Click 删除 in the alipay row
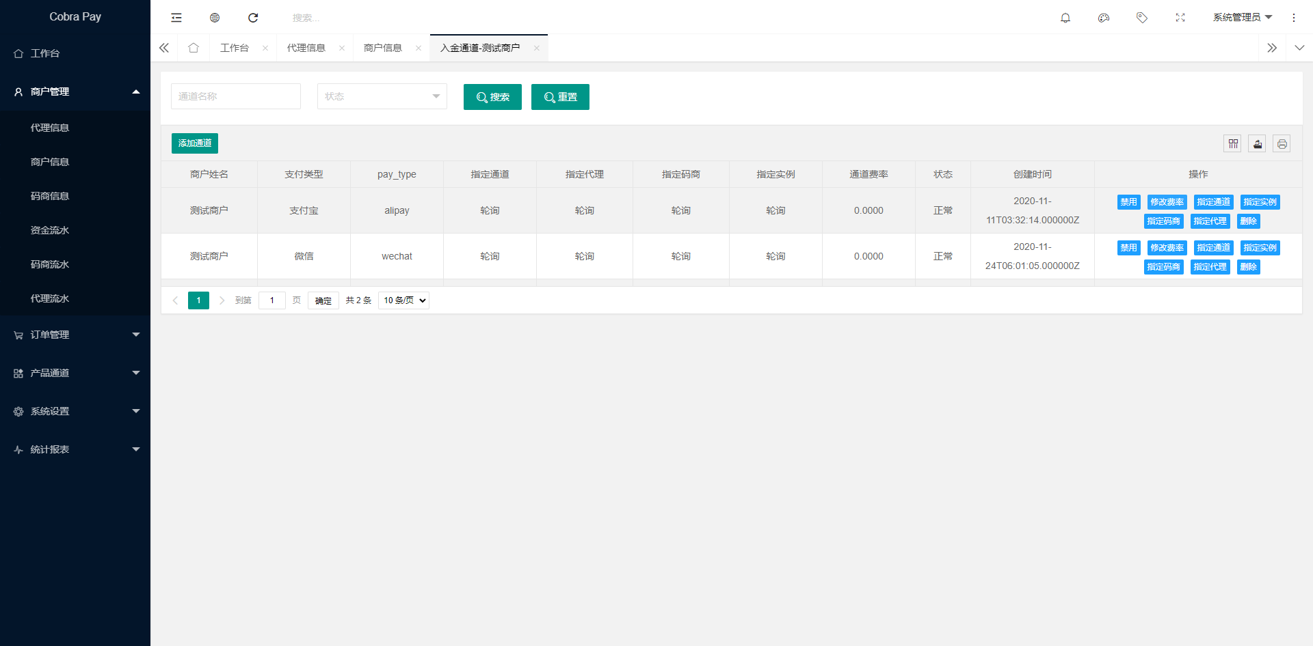Viewport: 1313px width, 646px height. (x=1249, y=221)
